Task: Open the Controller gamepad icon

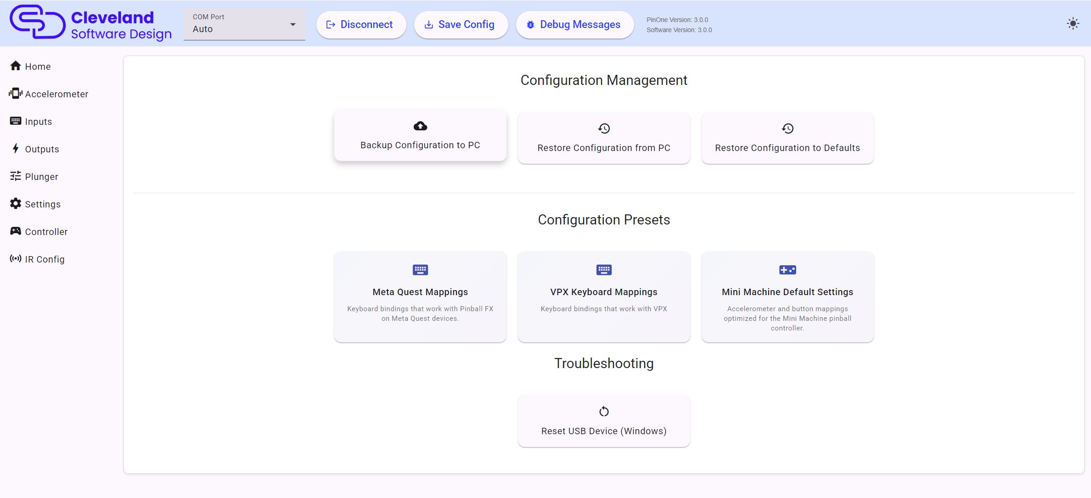Action: click(16, 231)
